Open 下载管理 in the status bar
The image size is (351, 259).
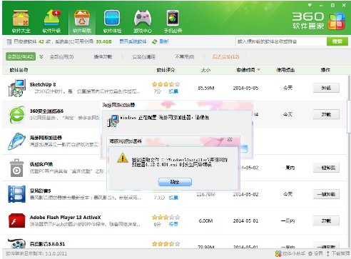(x=337, y=253)
